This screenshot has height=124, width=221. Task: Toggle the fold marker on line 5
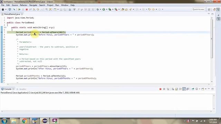click(6, 28)
